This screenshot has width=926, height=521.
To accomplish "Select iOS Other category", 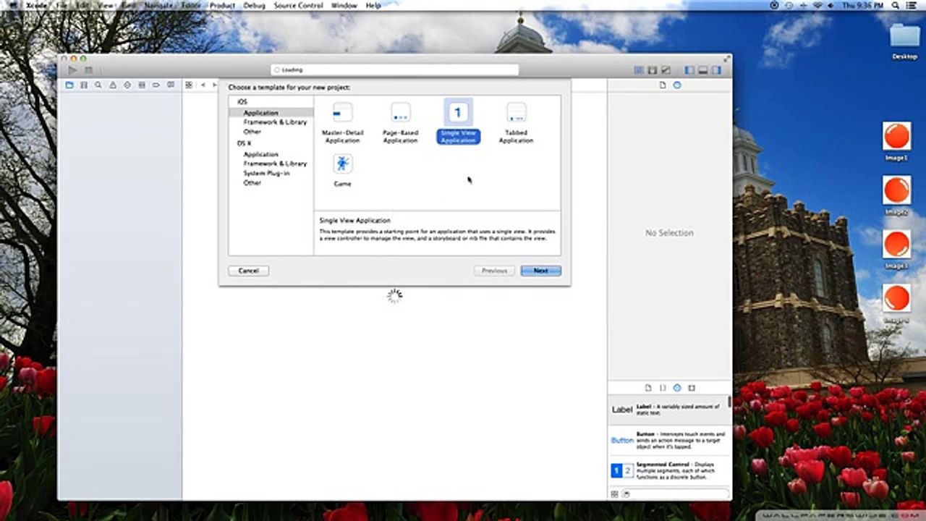I will [x=252, y=132].
